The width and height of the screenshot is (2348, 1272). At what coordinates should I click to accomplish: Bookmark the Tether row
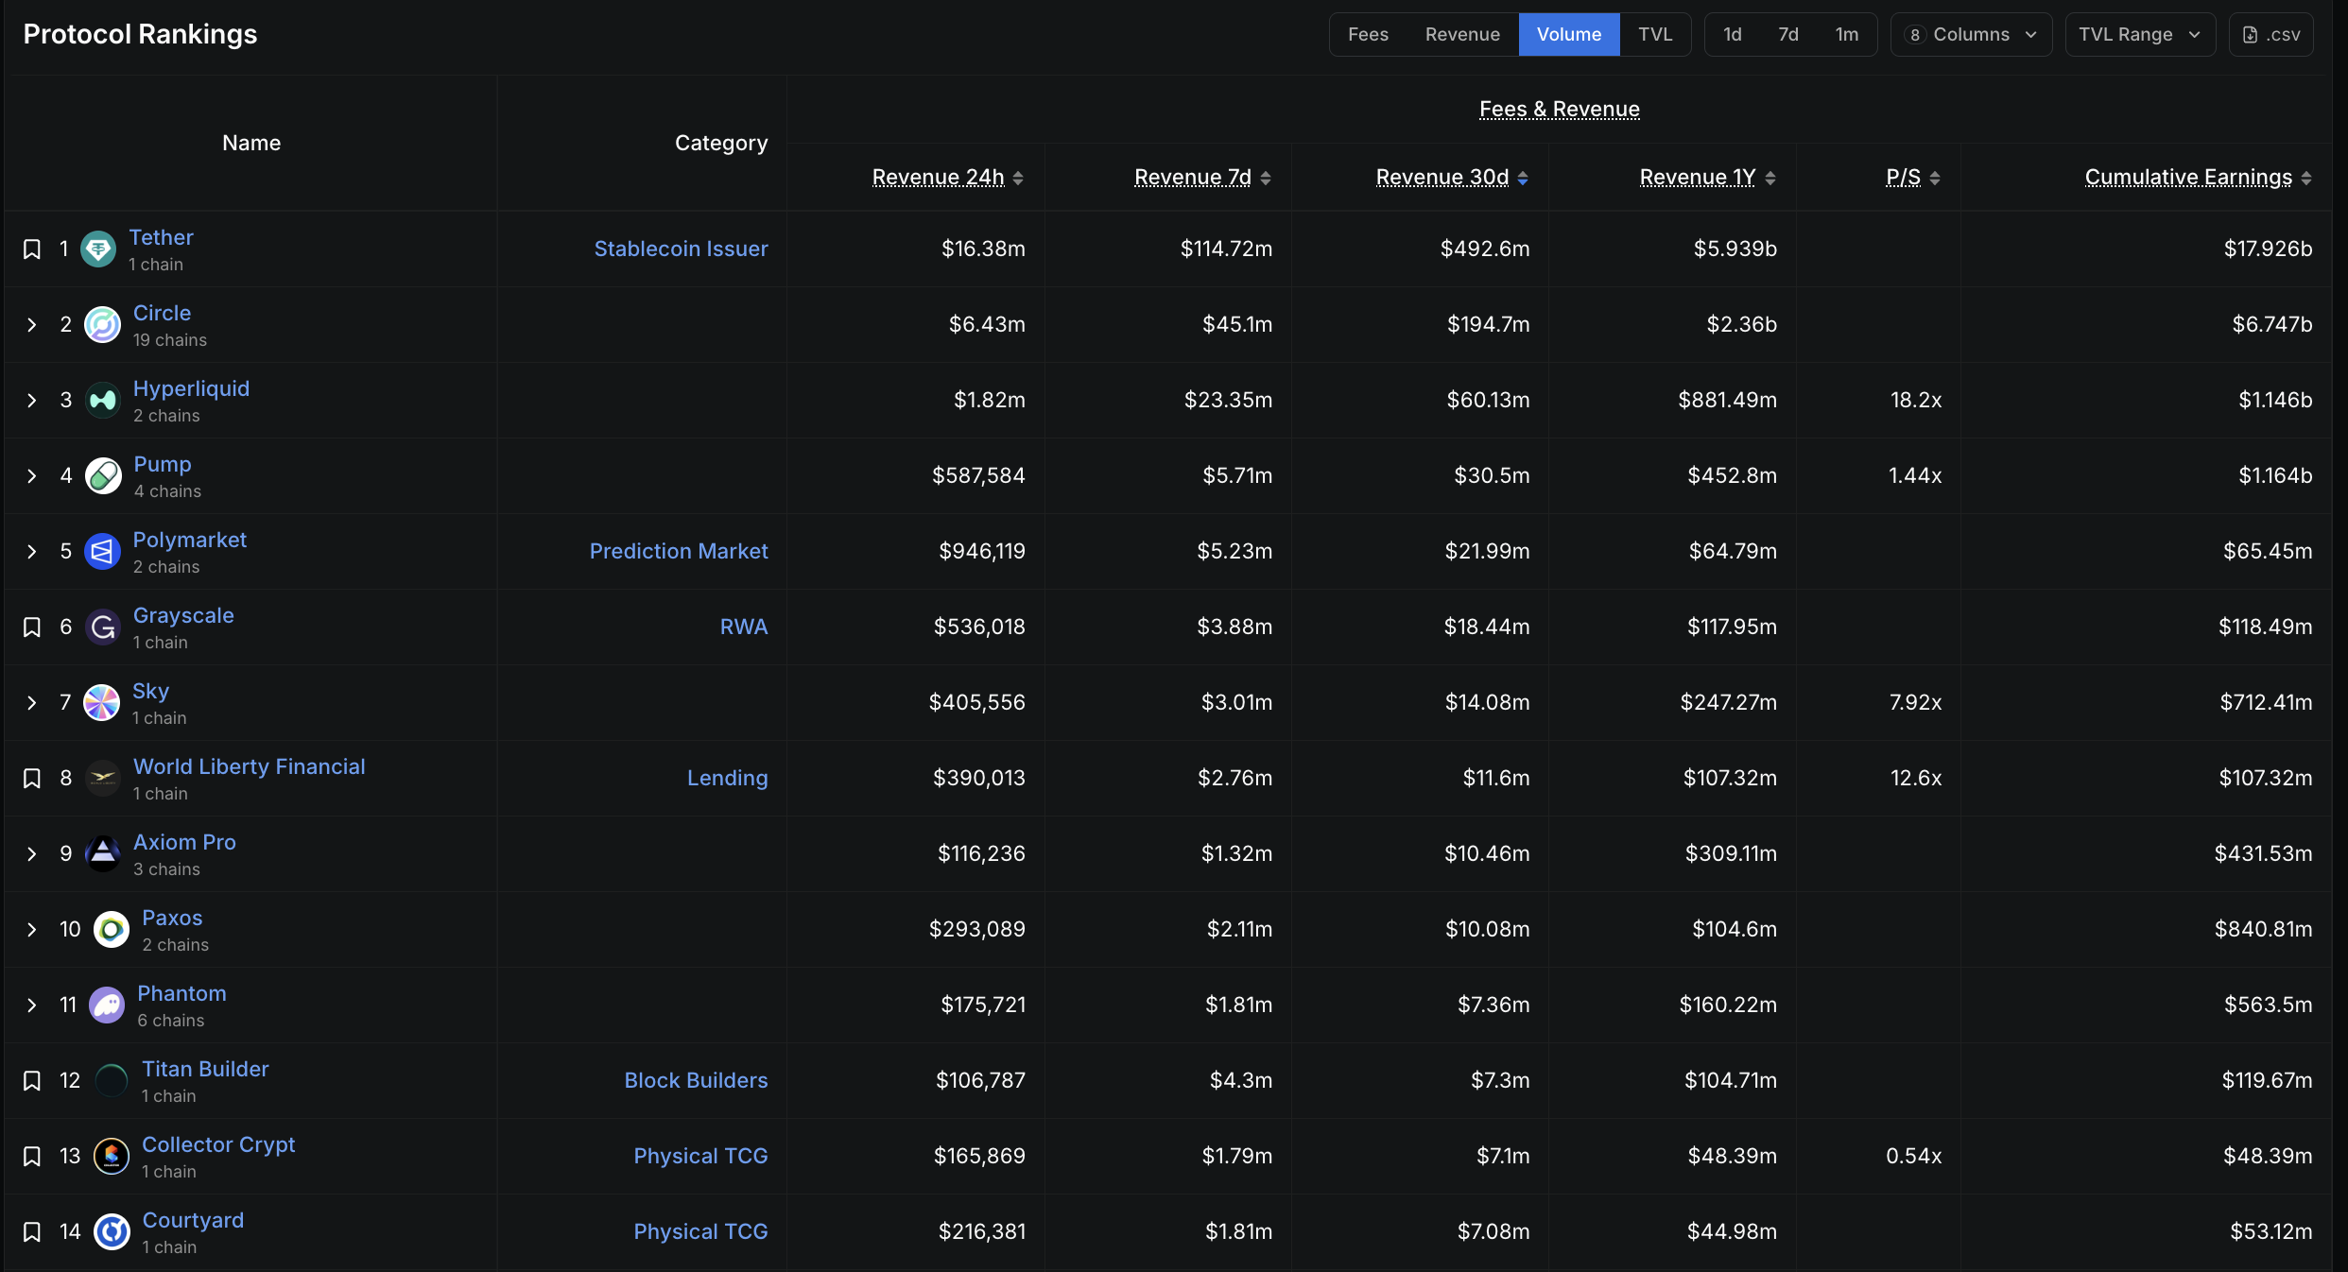click(x=32, y=249)
